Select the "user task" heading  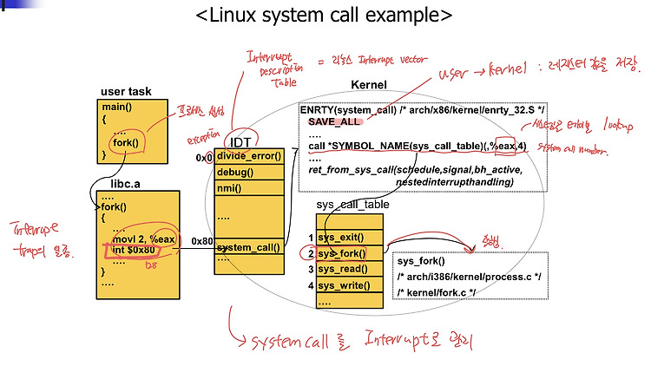(x=126, y=91)
